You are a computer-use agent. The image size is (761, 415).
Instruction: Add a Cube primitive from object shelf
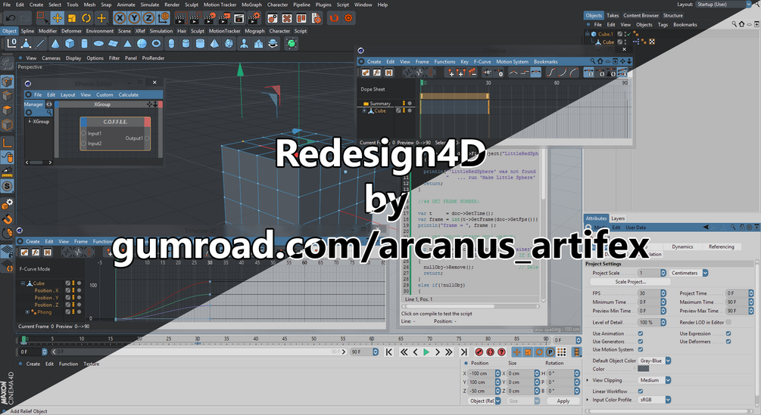70,44
